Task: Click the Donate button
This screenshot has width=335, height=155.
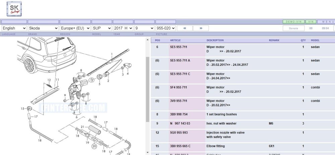Action: coord(293,28)
